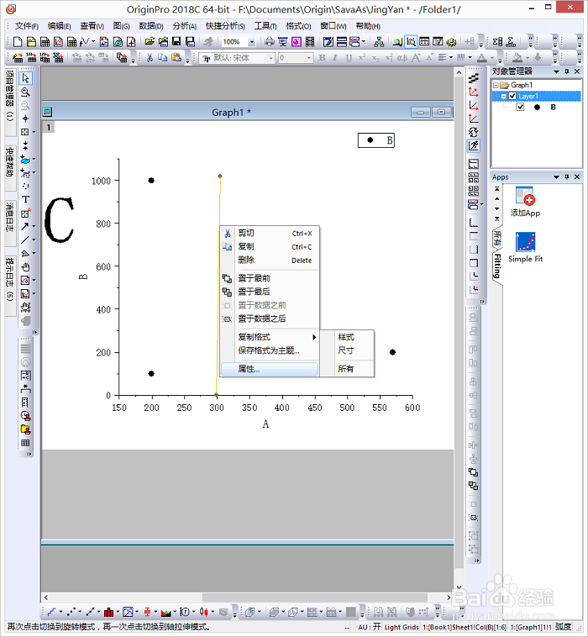This screenshot has width=588, height=637.
Task: Open the Edit (编辑) menu
Action: coord(60,26)
